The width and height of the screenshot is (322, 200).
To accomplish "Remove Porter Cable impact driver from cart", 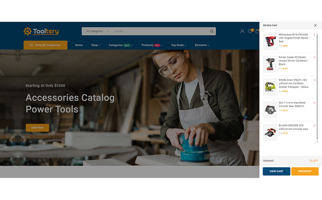I will click(314, 57).
